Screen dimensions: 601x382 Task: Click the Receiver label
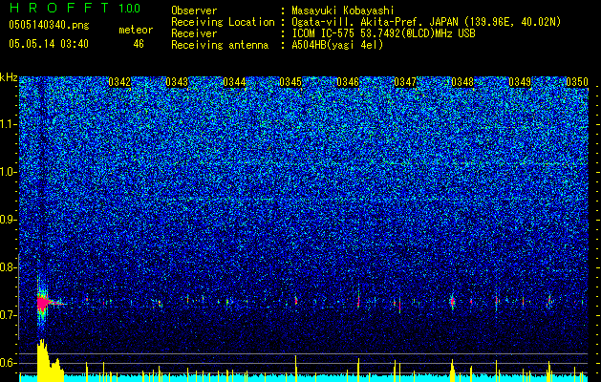pos(194,33)
